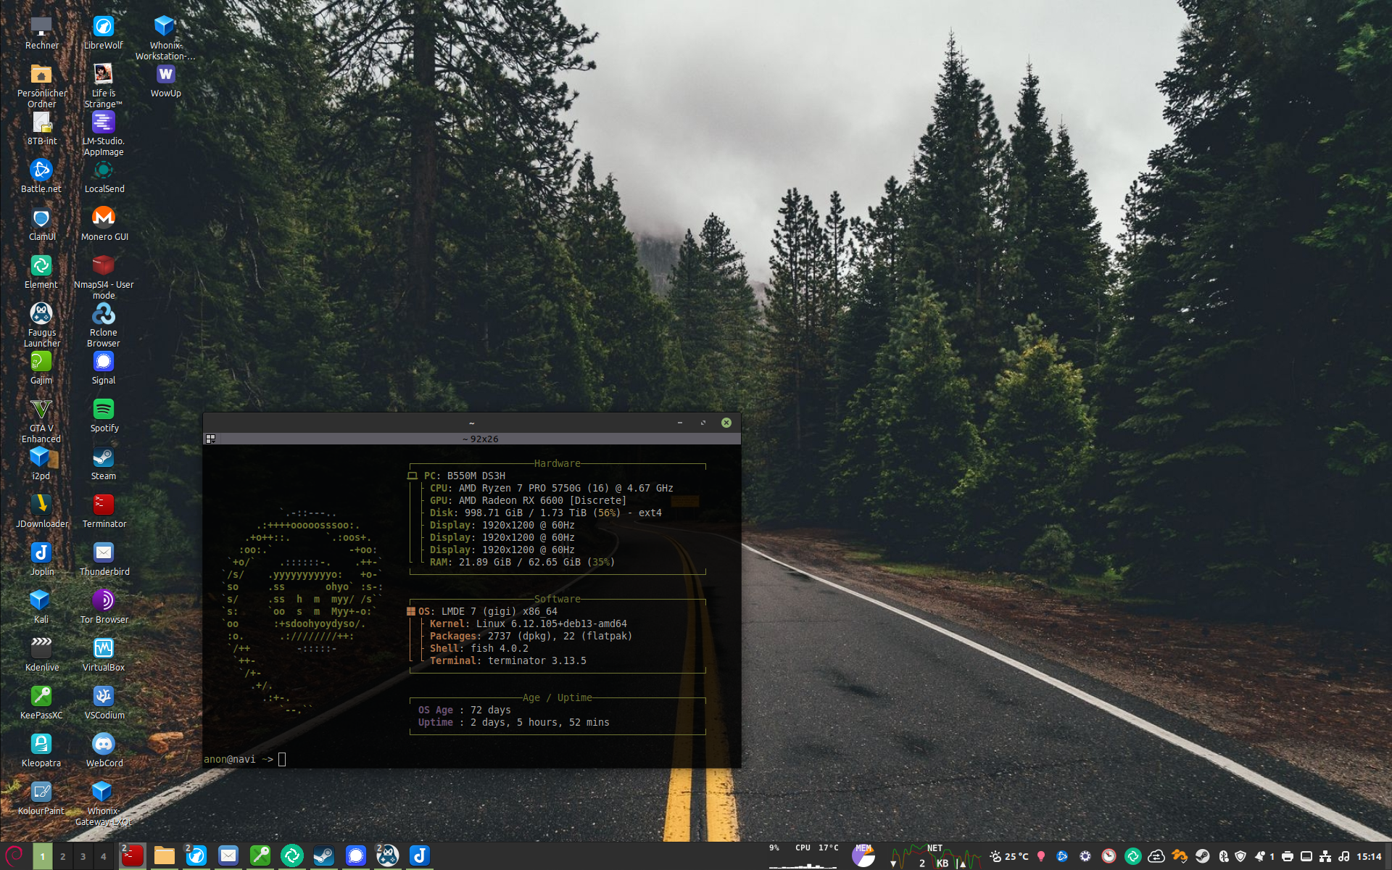Image resolution: width=1392 pixels, height=870 pixels.
Task: Open the Terminator grid menu icon
Action: pyautogui.click(x=211, y=439)
